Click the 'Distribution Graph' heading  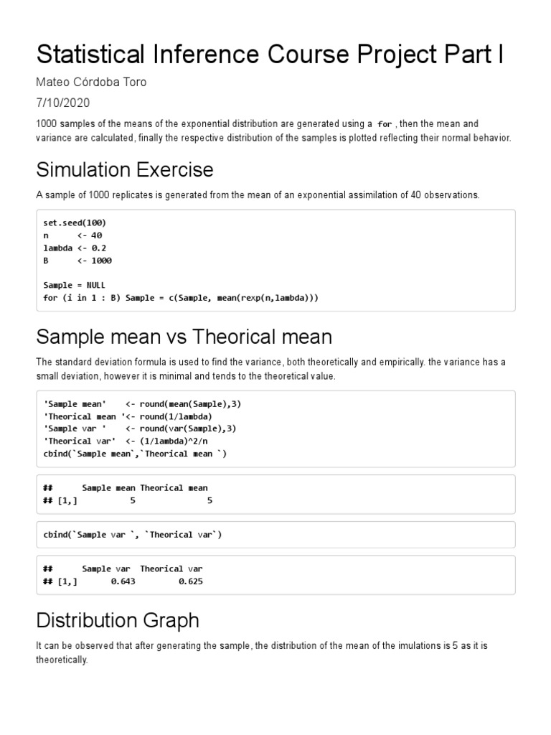click(118, 620)
